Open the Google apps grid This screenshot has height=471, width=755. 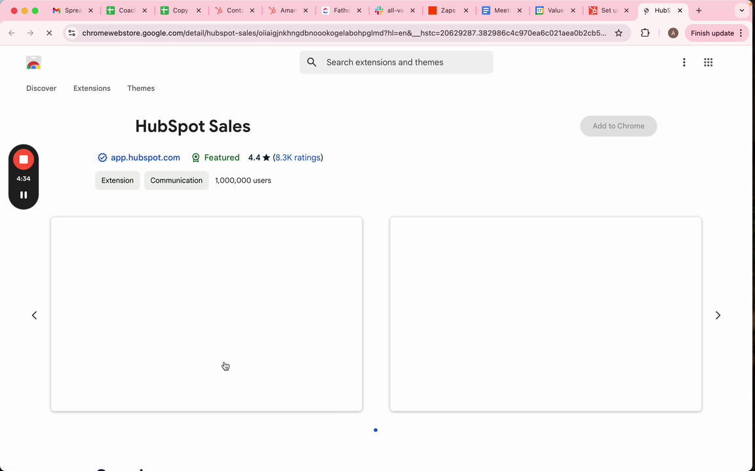point(708,62)
